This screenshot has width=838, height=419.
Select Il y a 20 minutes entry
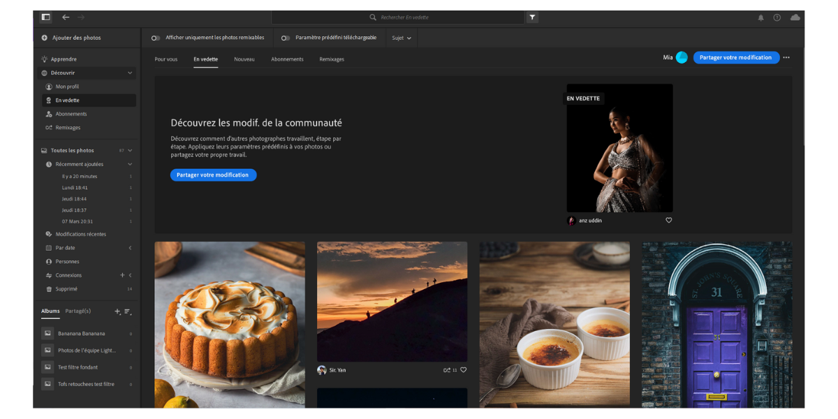80,177
